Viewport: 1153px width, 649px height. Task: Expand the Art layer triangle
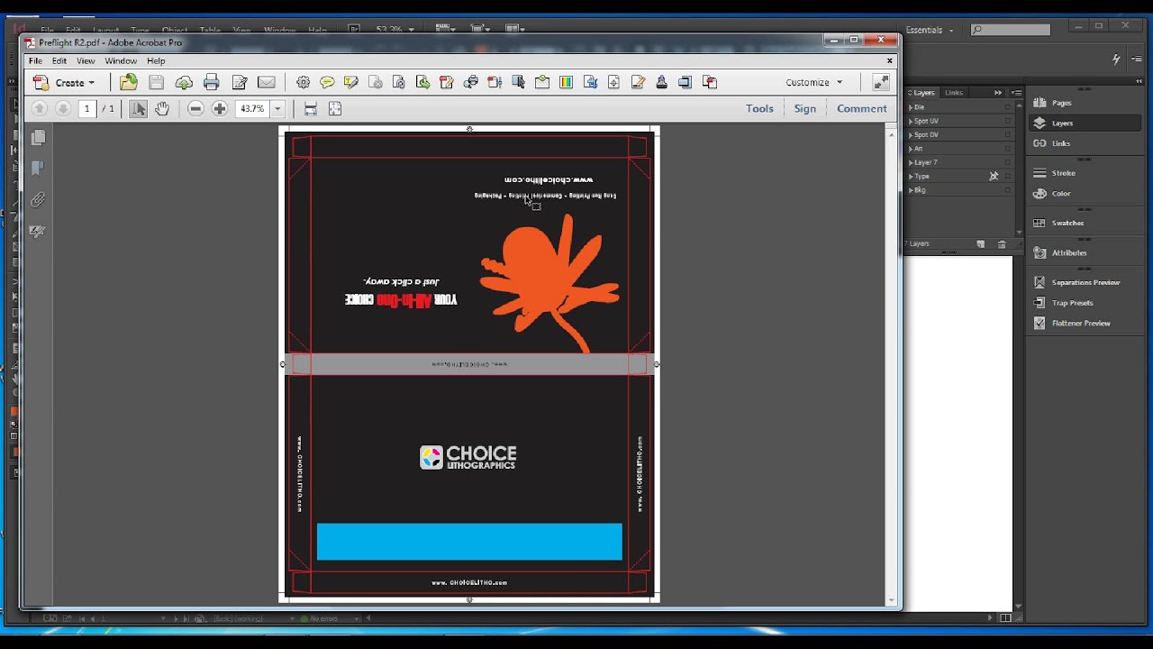tap(911, 149)
